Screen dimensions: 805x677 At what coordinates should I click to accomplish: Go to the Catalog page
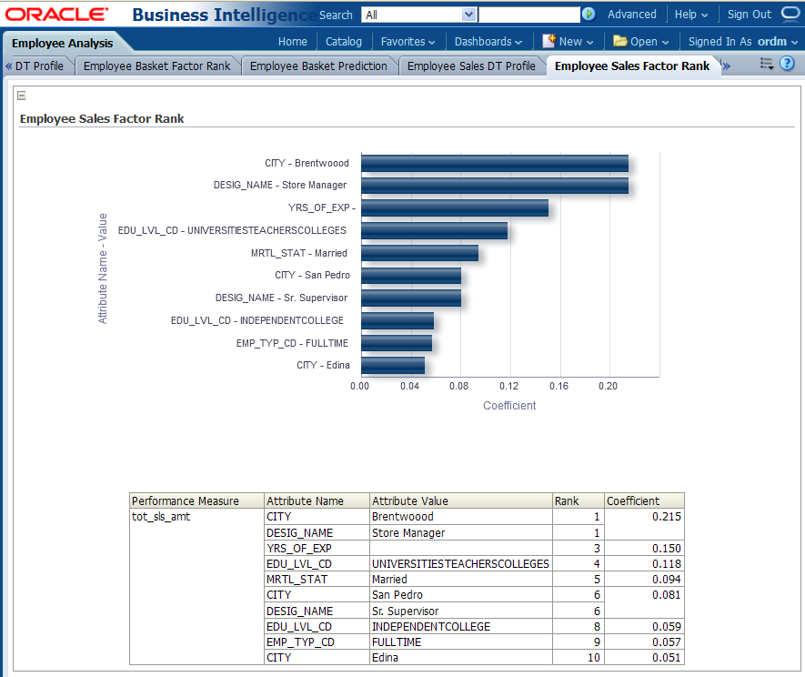[344, 41]
